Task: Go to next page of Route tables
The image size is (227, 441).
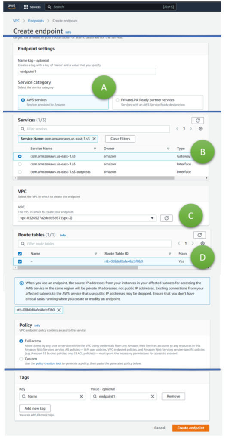Action: coord(193,243)
